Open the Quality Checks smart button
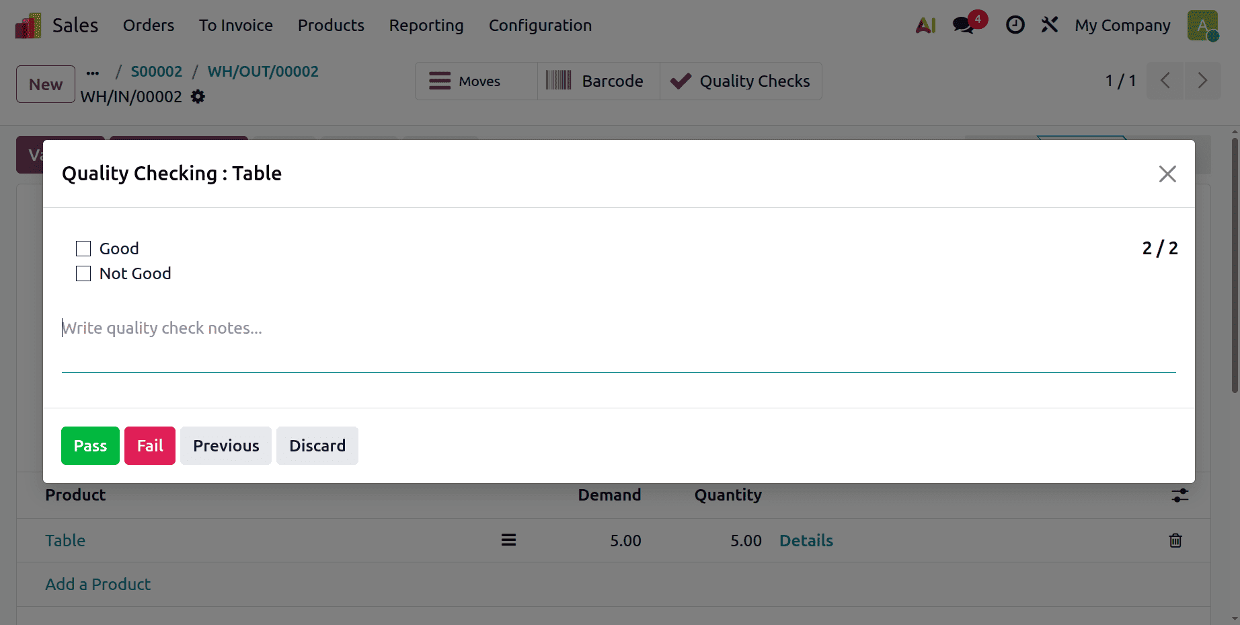This screenshot has width=1240, height=625. pos(741,81)
